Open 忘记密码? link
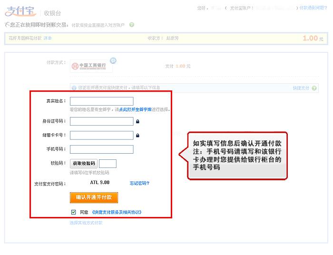The width and height of the screenshot is (333, 255). pos(139,183)
